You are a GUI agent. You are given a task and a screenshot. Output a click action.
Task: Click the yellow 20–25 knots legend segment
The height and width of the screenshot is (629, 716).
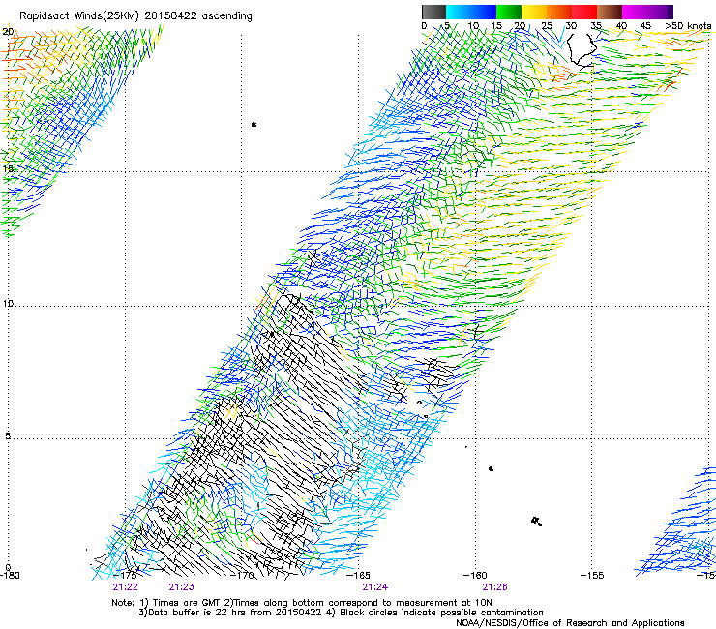click(534, 12)
